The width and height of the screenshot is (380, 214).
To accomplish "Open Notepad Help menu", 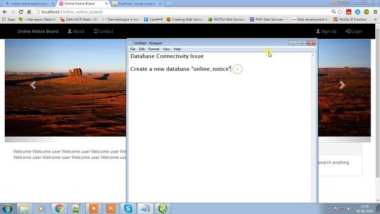I will (177, 49).
